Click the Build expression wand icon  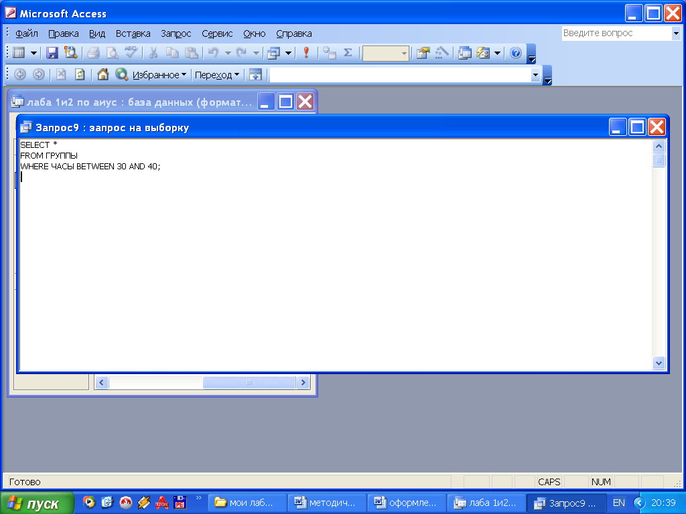[442, 54]
